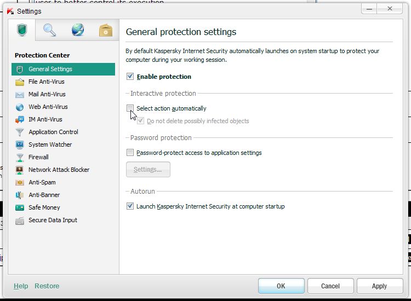Click the Kaspersky logo in title bar

pos(10,11)
